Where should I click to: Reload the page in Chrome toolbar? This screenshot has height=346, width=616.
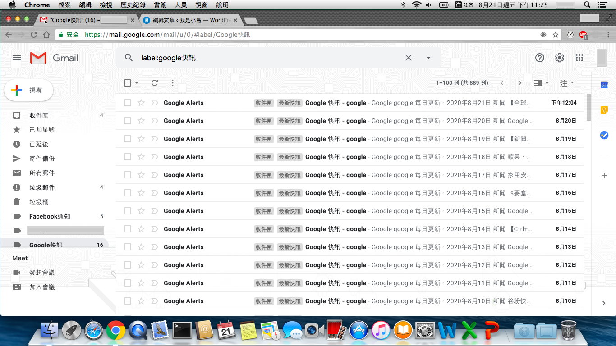34,35
